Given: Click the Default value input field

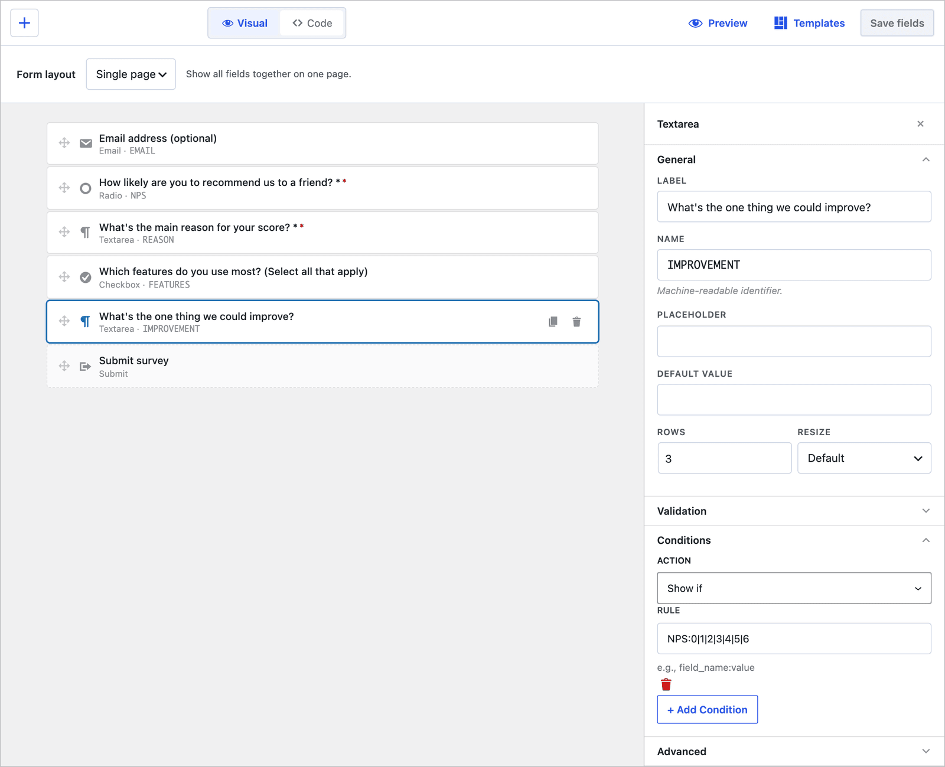Looking at the screenshot, I should coord(794,400).
